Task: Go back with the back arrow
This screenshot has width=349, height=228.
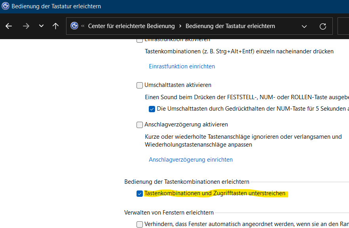Action: 9,26
